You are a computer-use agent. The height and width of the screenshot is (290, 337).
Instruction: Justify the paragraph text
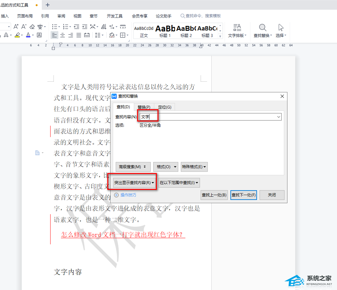[x=79, y=35]
